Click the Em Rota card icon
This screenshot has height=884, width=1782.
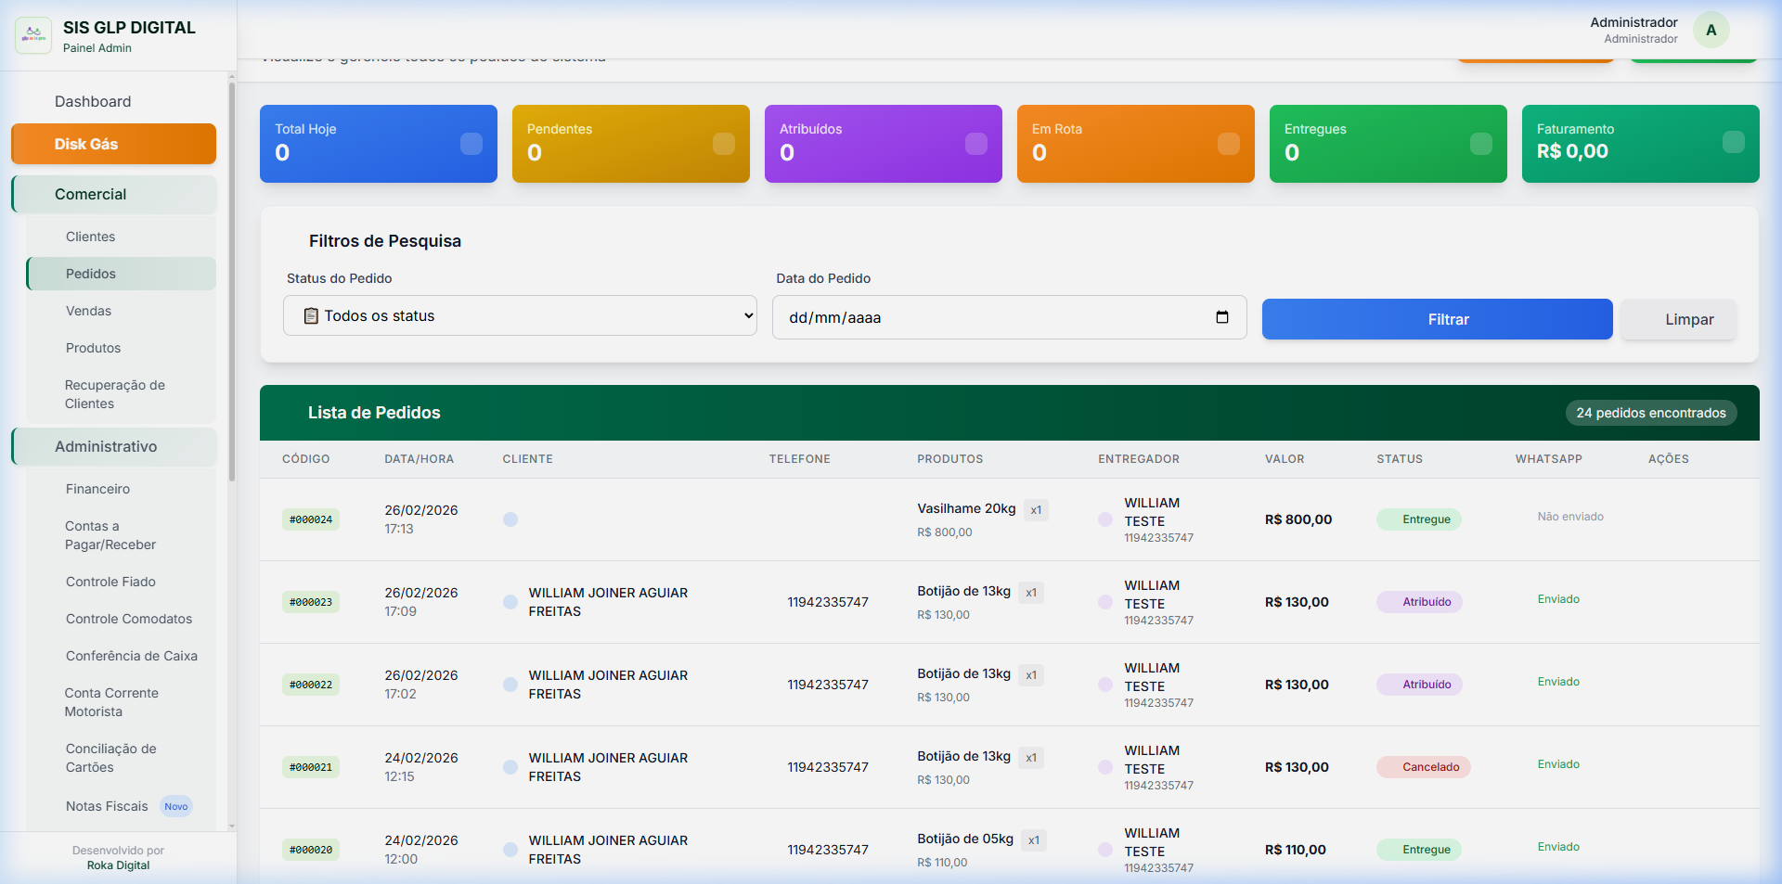point(1228,144)
